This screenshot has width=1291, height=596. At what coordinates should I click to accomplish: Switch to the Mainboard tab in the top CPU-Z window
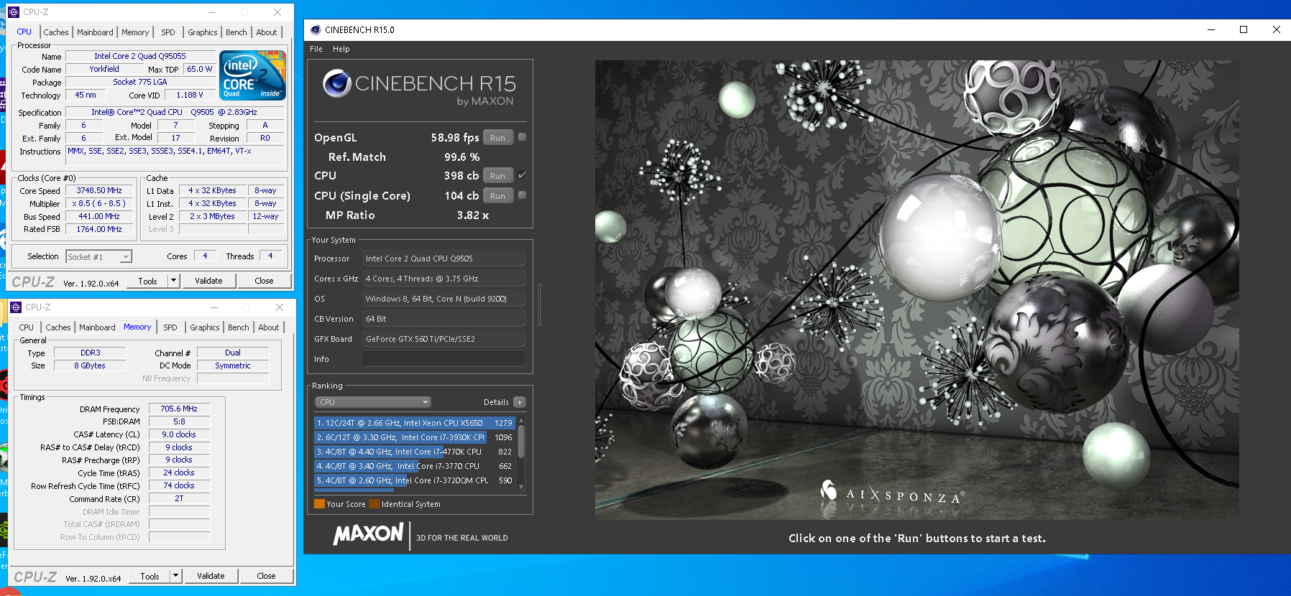95,32
